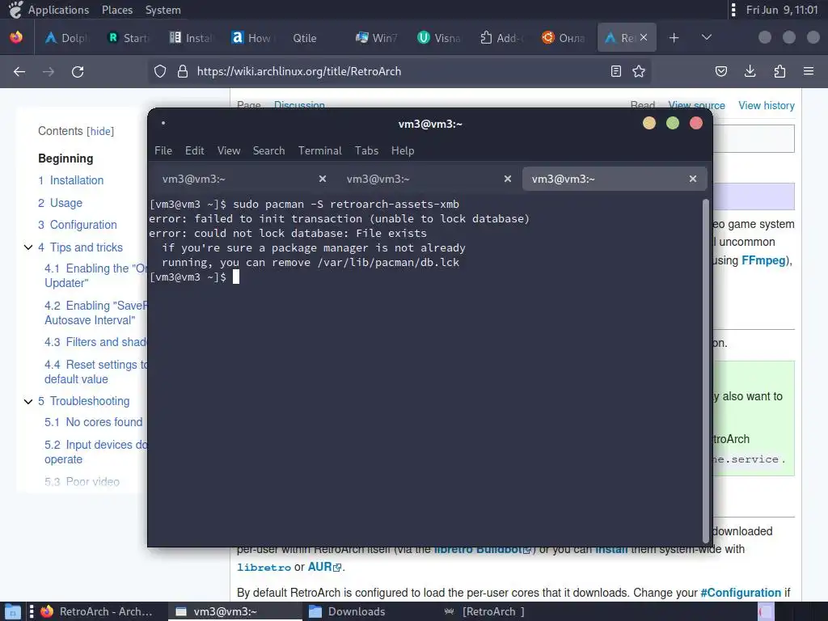
Task: Switch to the Онлайн browser tab
Action: tap(563, 38)
